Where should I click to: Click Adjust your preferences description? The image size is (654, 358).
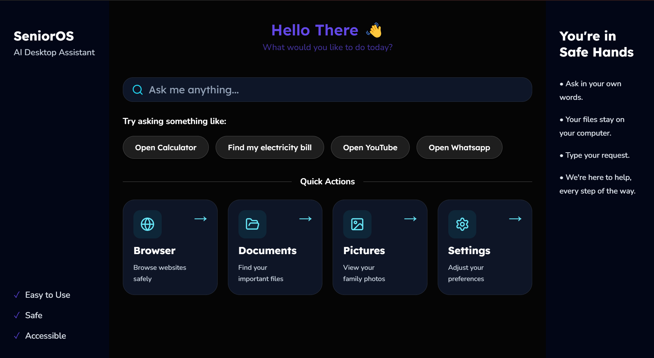pyautogui.click(x=466, y=273)
